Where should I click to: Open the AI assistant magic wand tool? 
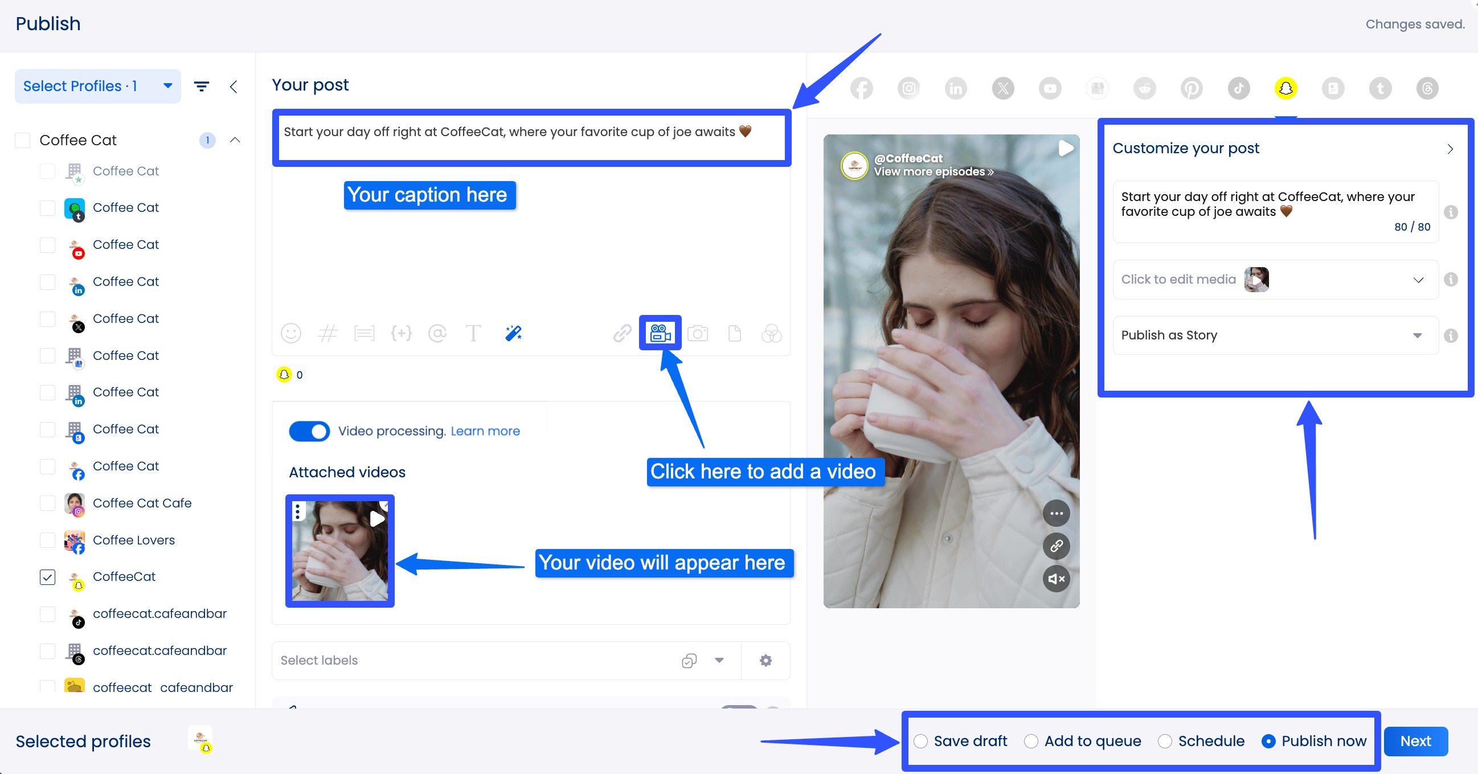[x=513, y=333]
